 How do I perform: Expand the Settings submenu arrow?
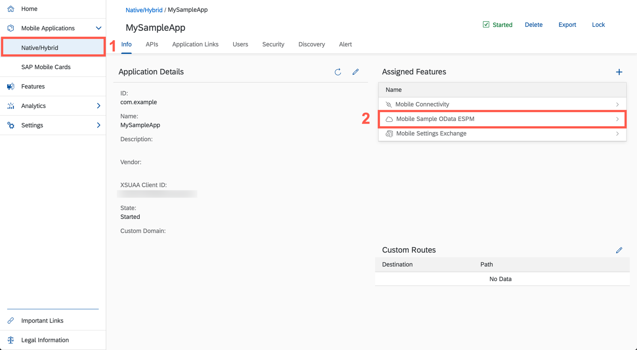pos(99,125)
